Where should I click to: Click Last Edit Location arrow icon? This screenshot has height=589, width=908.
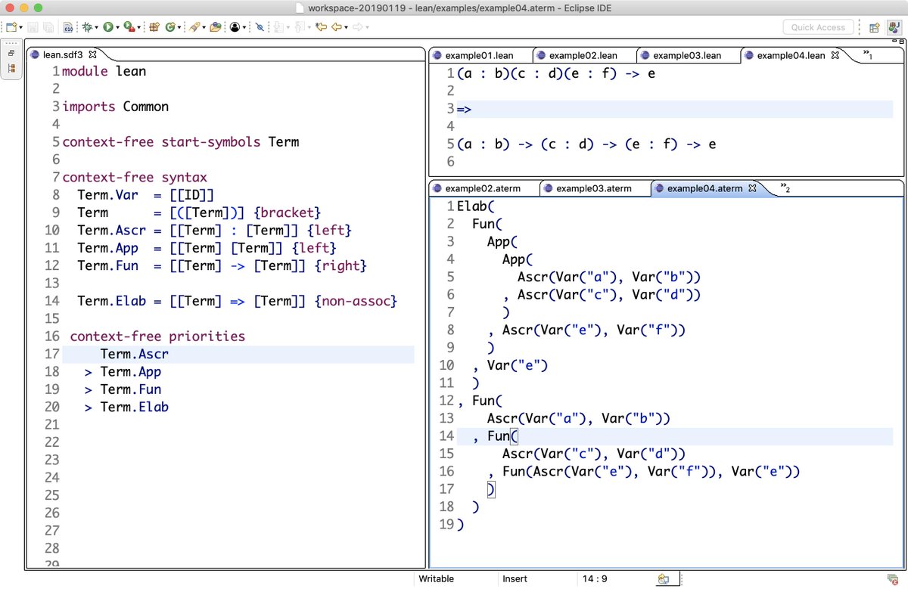tap(321, 27)
